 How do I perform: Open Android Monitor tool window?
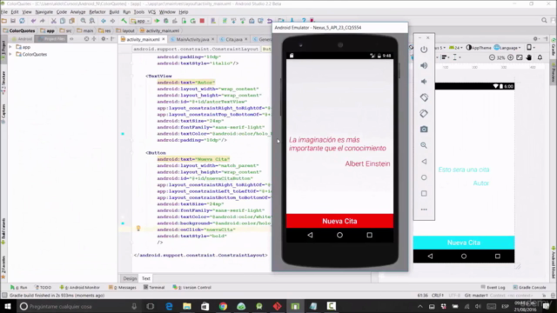[x=80, y=288]
